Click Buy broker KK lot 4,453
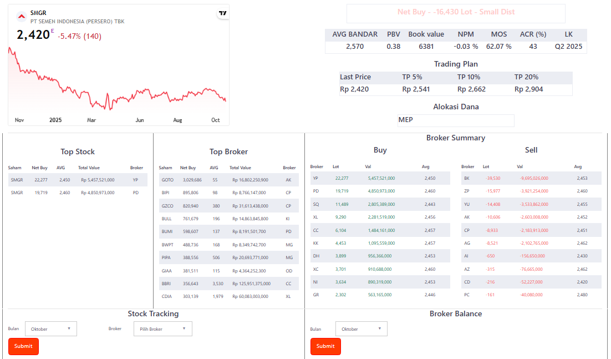 [380, 243]
